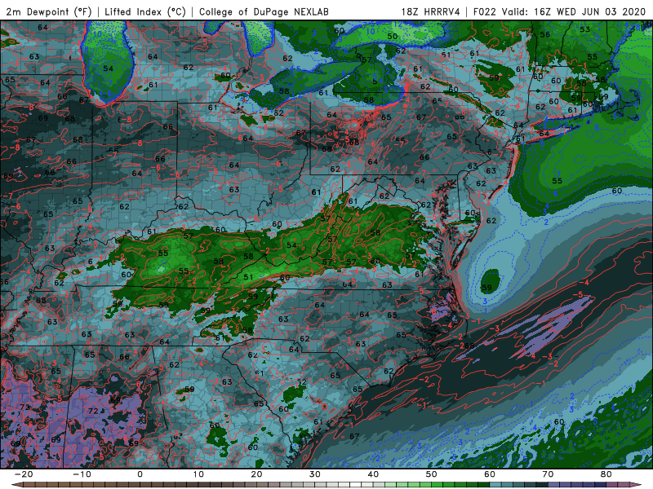This screenshot has width=653, height=489.
Task: Click the "2m Dewpoint (°F)" title text
Action: [x=49, y=11]
